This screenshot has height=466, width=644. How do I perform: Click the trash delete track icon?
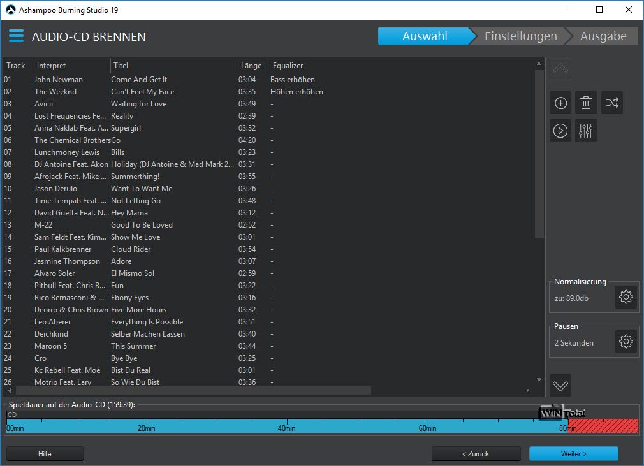586,103
